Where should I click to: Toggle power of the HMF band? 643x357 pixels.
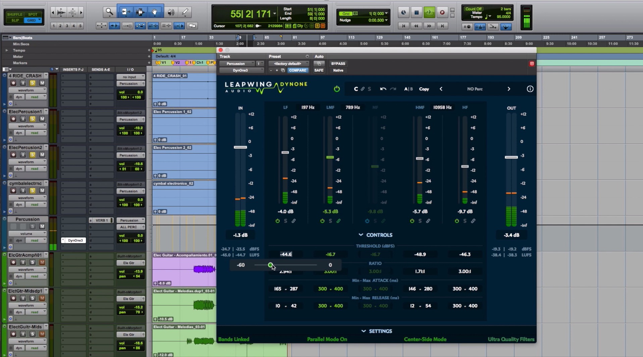coord(412,221)
